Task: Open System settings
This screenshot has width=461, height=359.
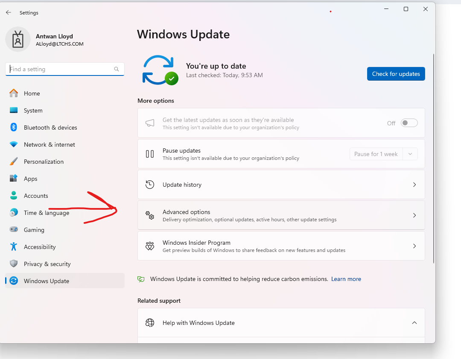Action: pos(65,110)
